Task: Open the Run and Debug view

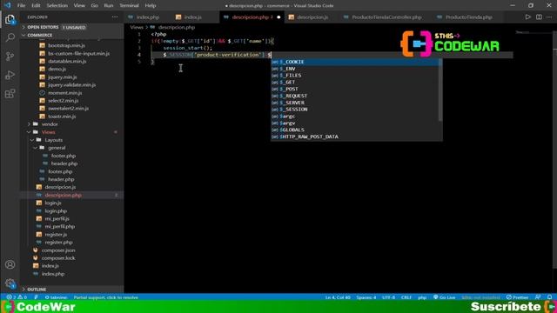Action: point(10,75)
